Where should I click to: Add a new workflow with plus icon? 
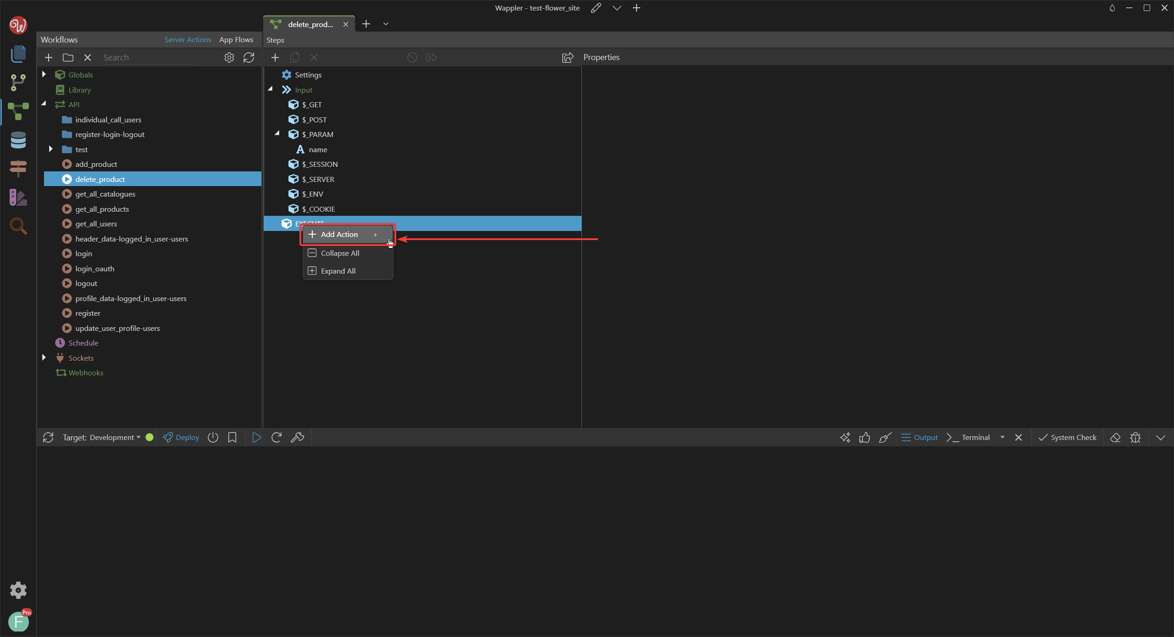point(49,58)
